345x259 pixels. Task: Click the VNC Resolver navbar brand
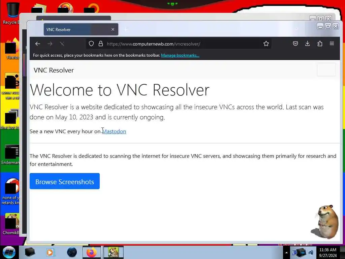click(54, 70)
